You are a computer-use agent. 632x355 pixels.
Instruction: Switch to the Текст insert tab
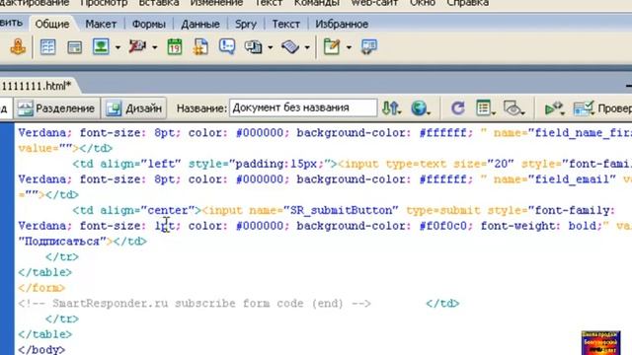click(x=285, y=24)
